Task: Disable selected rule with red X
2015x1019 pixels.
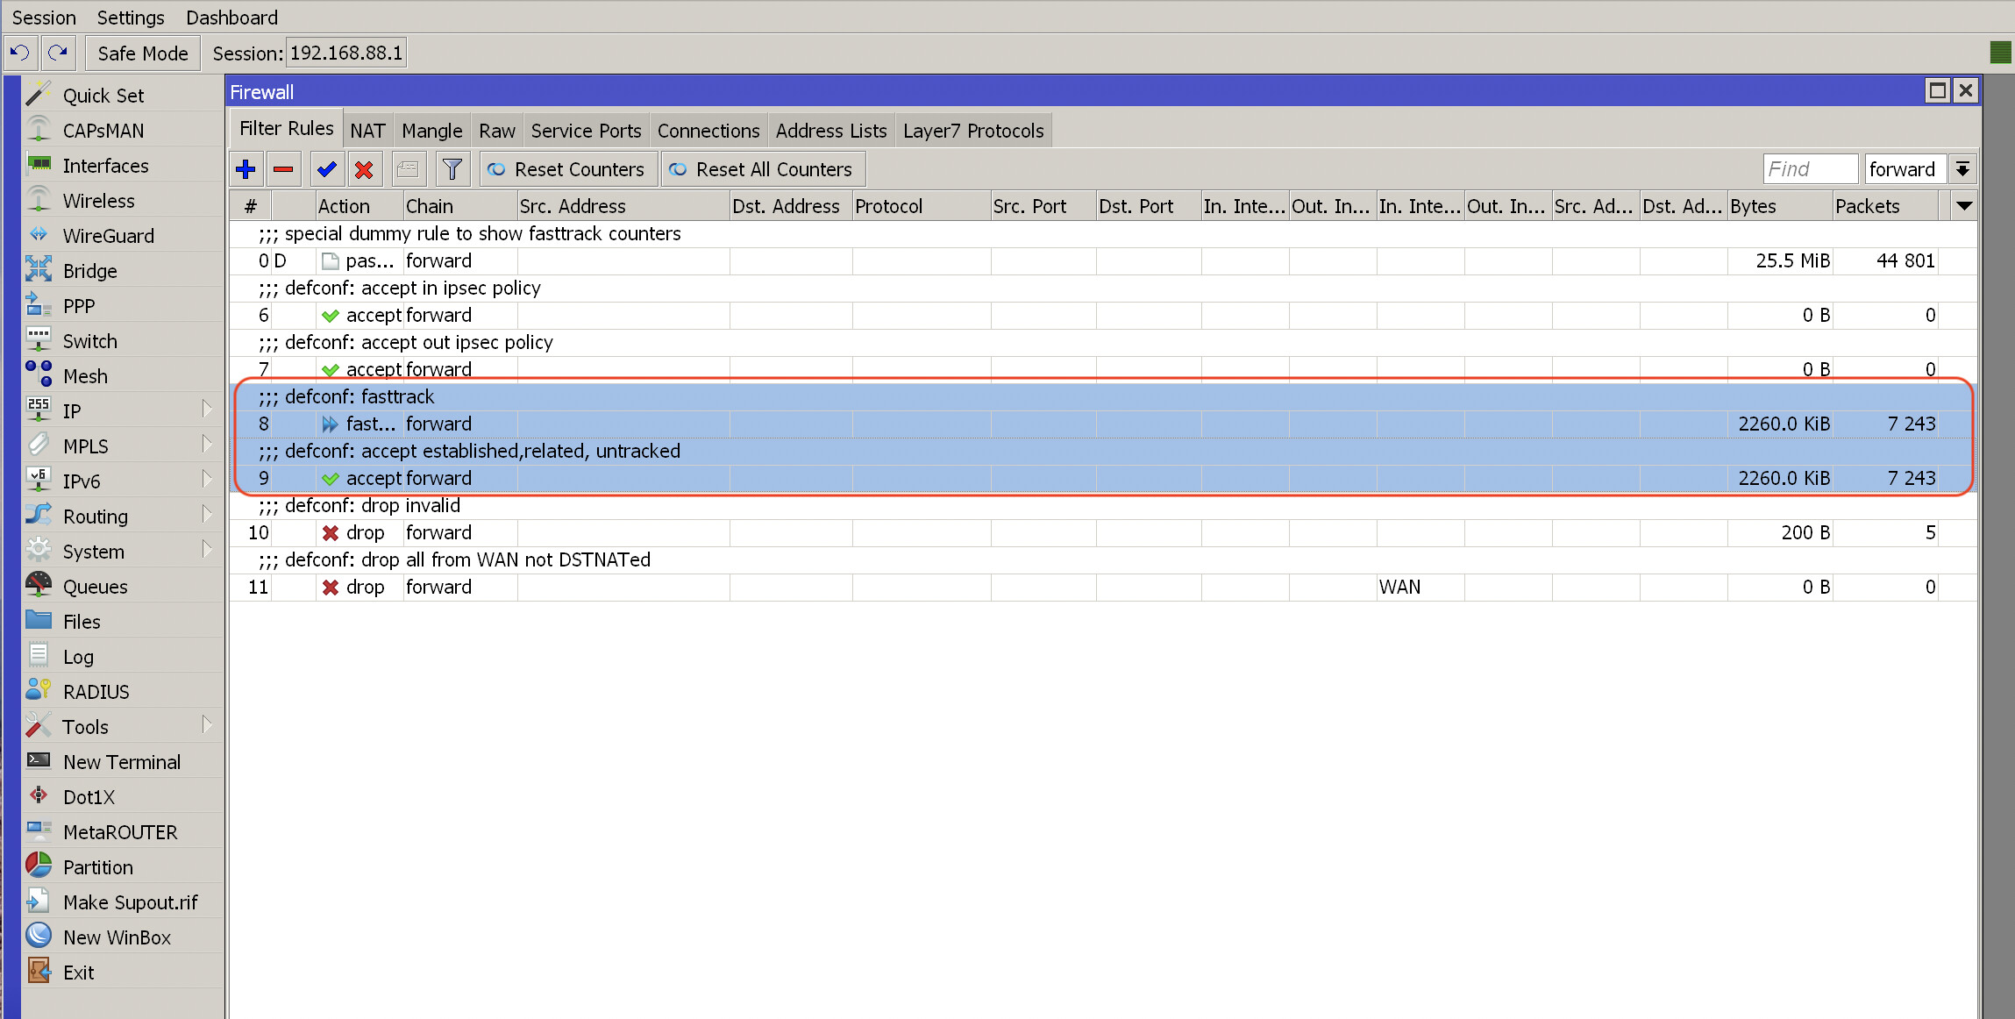Action: pos(364,169)
